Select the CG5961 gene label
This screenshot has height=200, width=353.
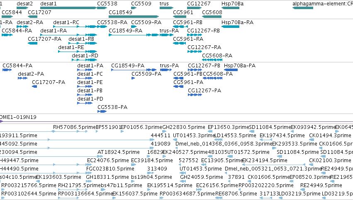point(183,12)
